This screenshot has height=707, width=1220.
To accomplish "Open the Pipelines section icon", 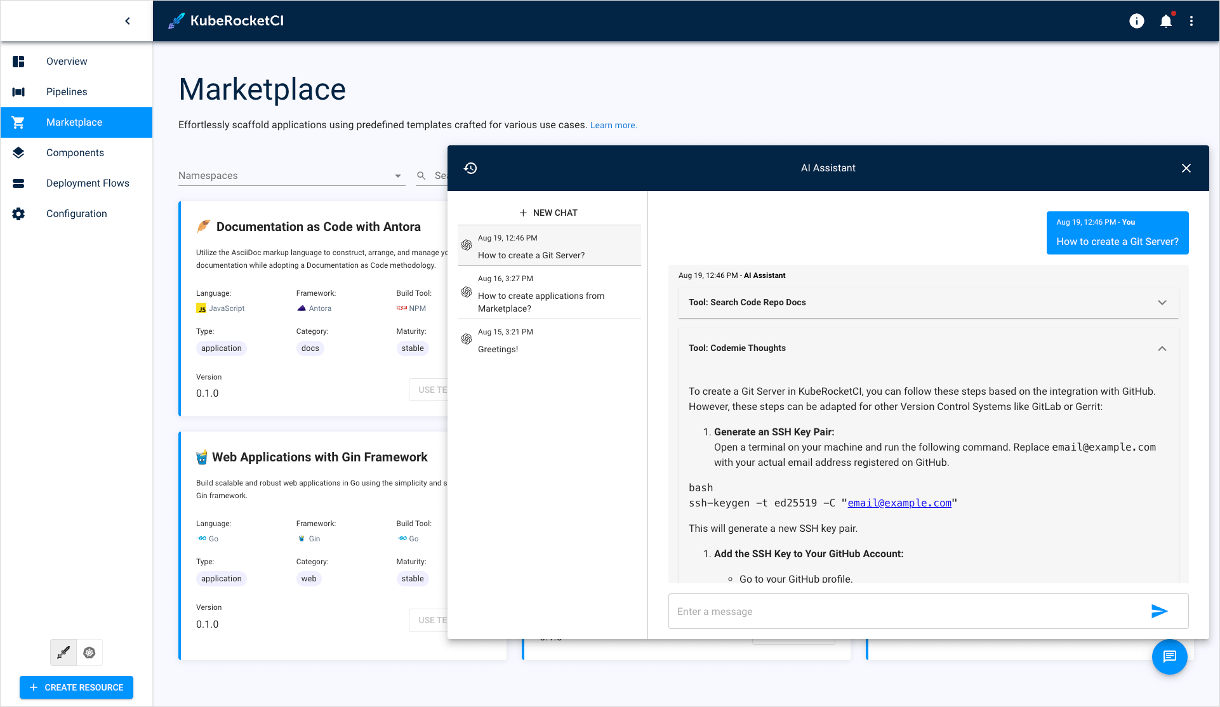I will click(x=18, y=91).
